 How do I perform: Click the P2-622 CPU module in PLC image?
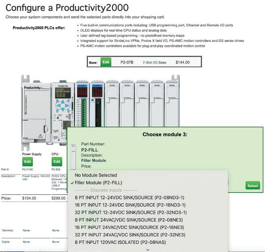coord(63,112)
